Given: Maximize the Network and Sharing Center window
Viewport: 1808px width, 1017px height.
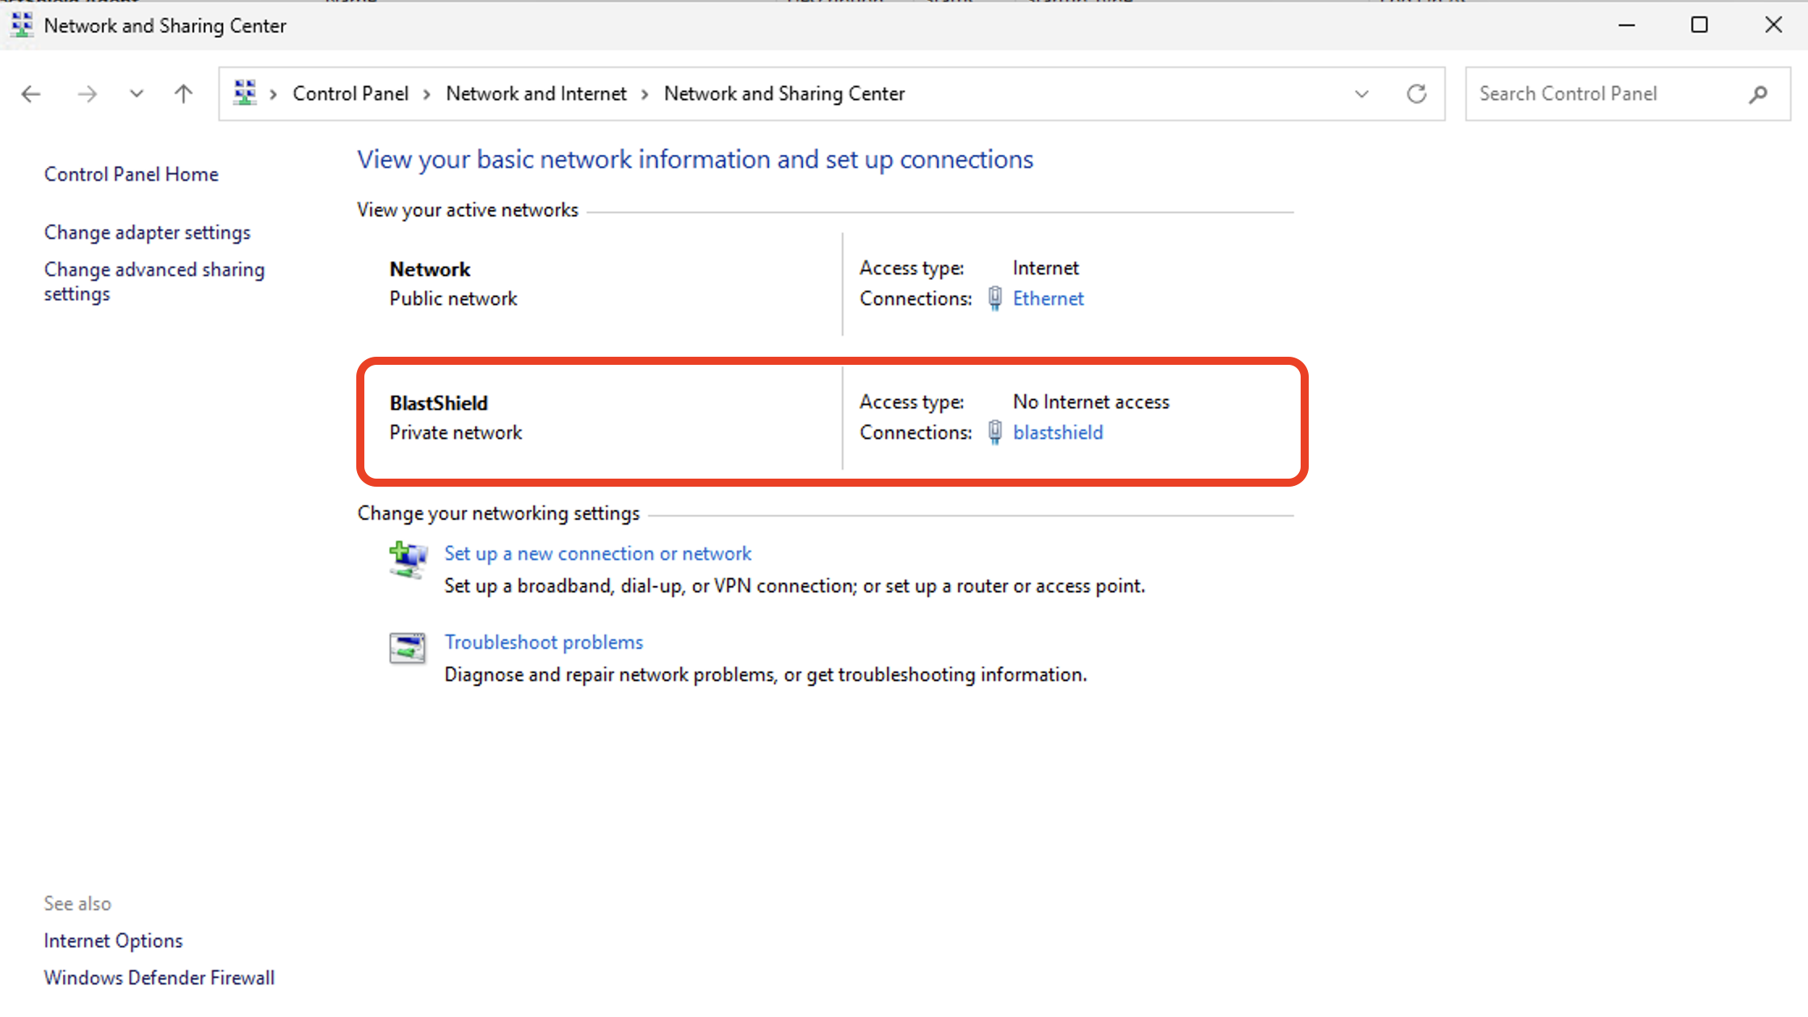Looking at the screenshot, I should [x=1700, y=25].
